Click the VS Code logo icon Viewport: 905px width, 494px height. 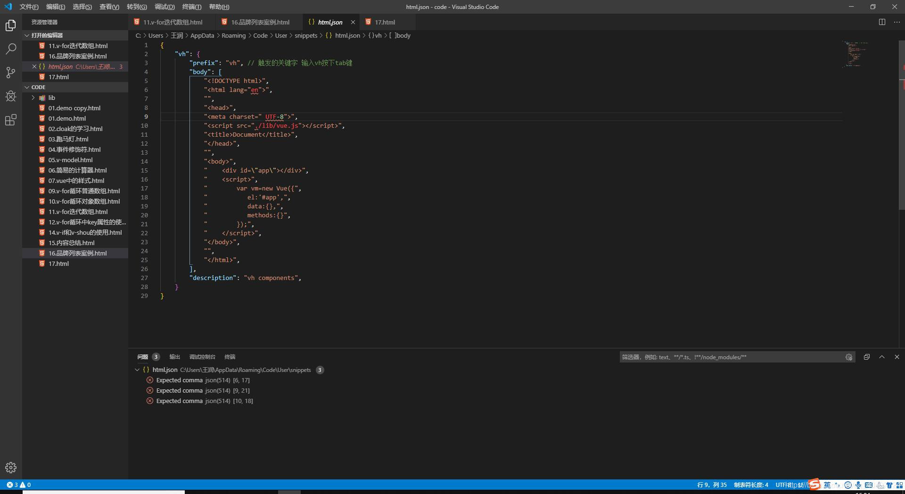point(8,7)
